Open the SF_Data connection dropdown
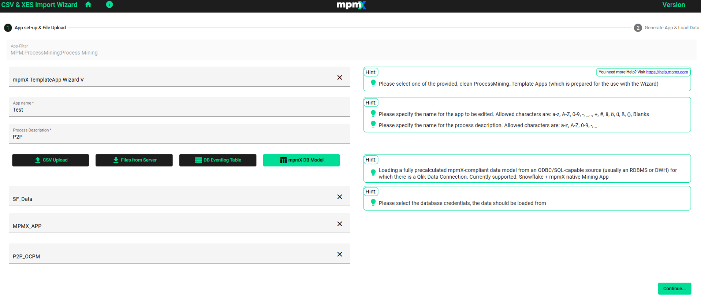This screenshot has width=701, height=298. click(x=179, y=196)
